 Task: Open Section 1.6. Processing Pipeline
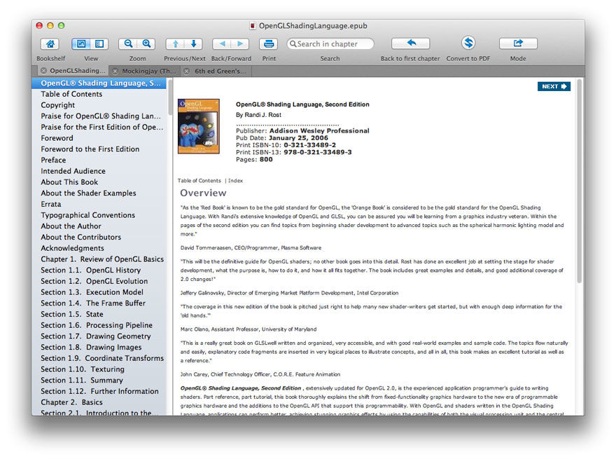(99, 325)
